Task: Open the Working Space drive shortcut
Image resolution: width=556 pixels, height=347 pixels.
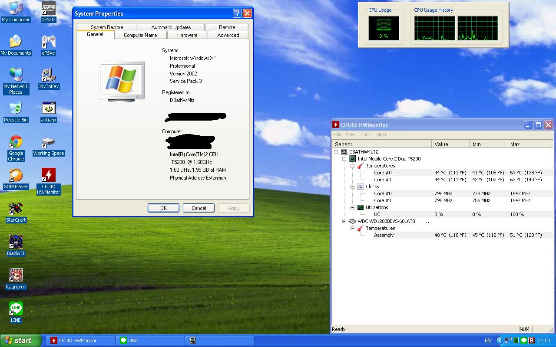Action: pyautogui.click(x=48, y=145)
